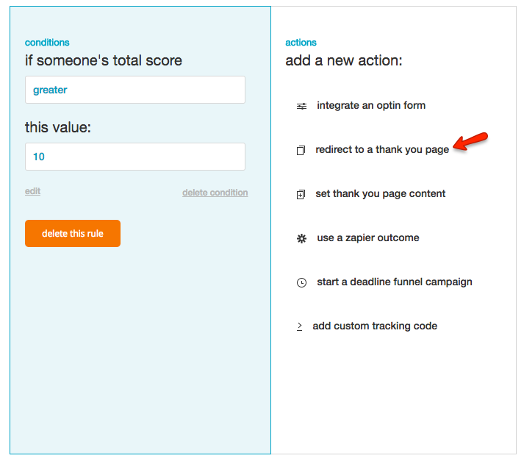Click the page-plus icon for thank you content
524x461 pixels.
pos(301,194)
